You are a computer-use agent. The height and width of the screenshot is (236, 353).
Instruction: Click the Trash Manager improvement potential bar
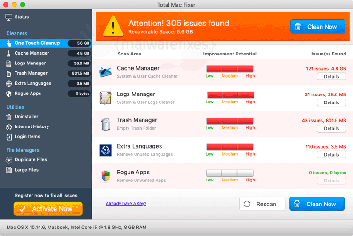pyautogui.click(x=230, y=121)
